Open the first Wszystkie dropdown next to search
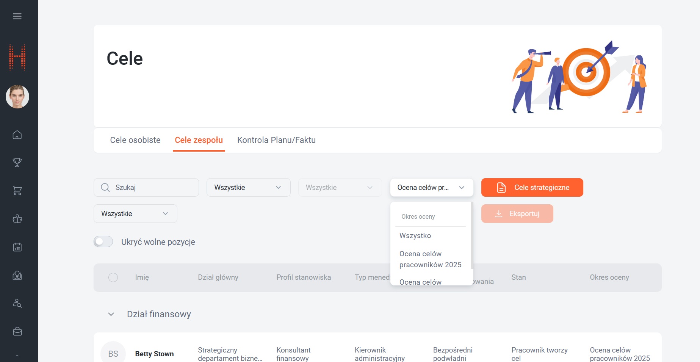700x362 pixels. point(248,188)
